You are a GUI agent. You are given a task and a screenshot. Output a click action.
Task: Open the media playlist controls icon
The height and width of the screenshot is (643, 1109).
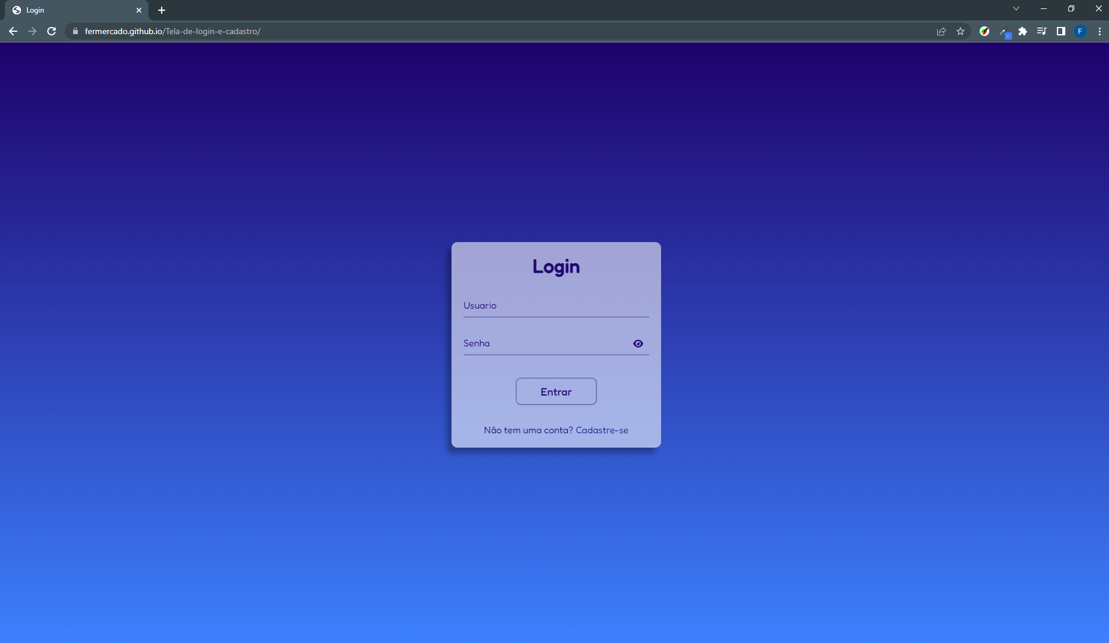[x=1042, y=31]
